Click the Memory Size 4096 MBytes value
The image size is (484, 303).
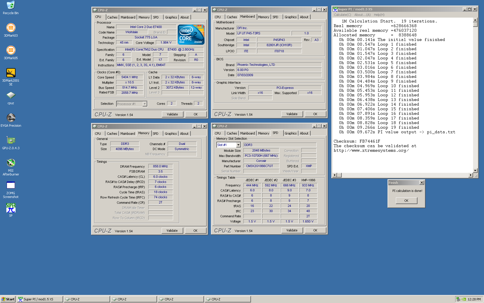(x=125, y=149)
